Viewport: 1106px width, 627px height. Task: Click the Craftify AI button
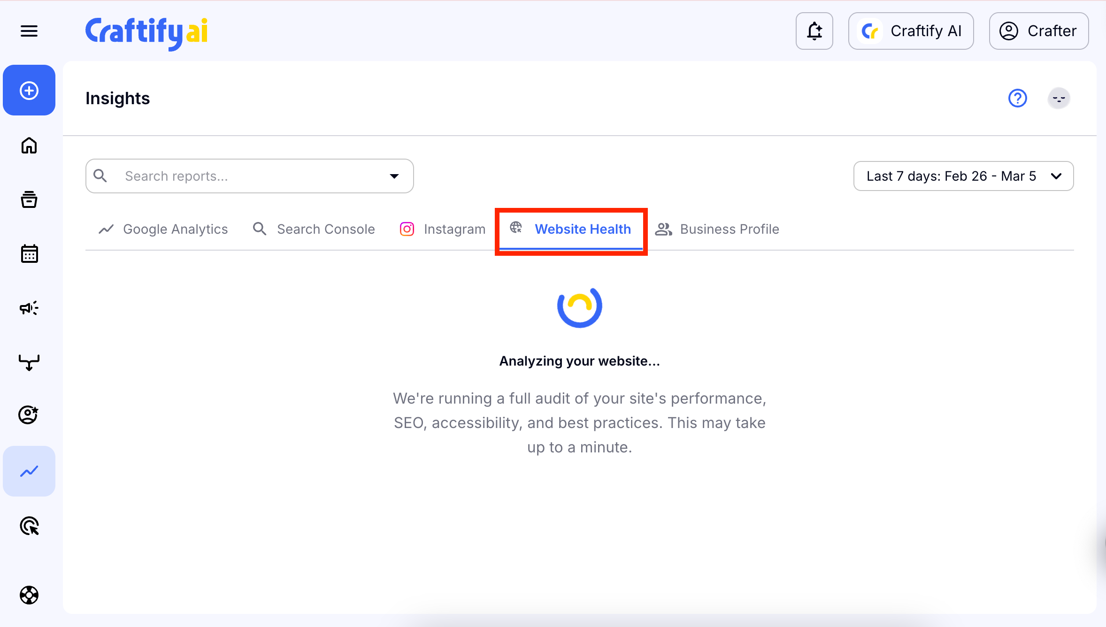click(x=911, y=31)
